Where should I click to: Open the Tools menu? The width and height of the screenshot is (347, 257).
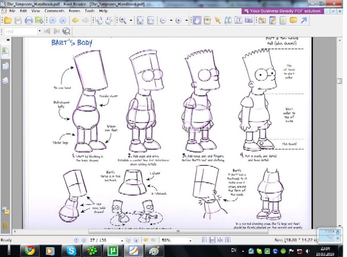[x=89, y=11]
